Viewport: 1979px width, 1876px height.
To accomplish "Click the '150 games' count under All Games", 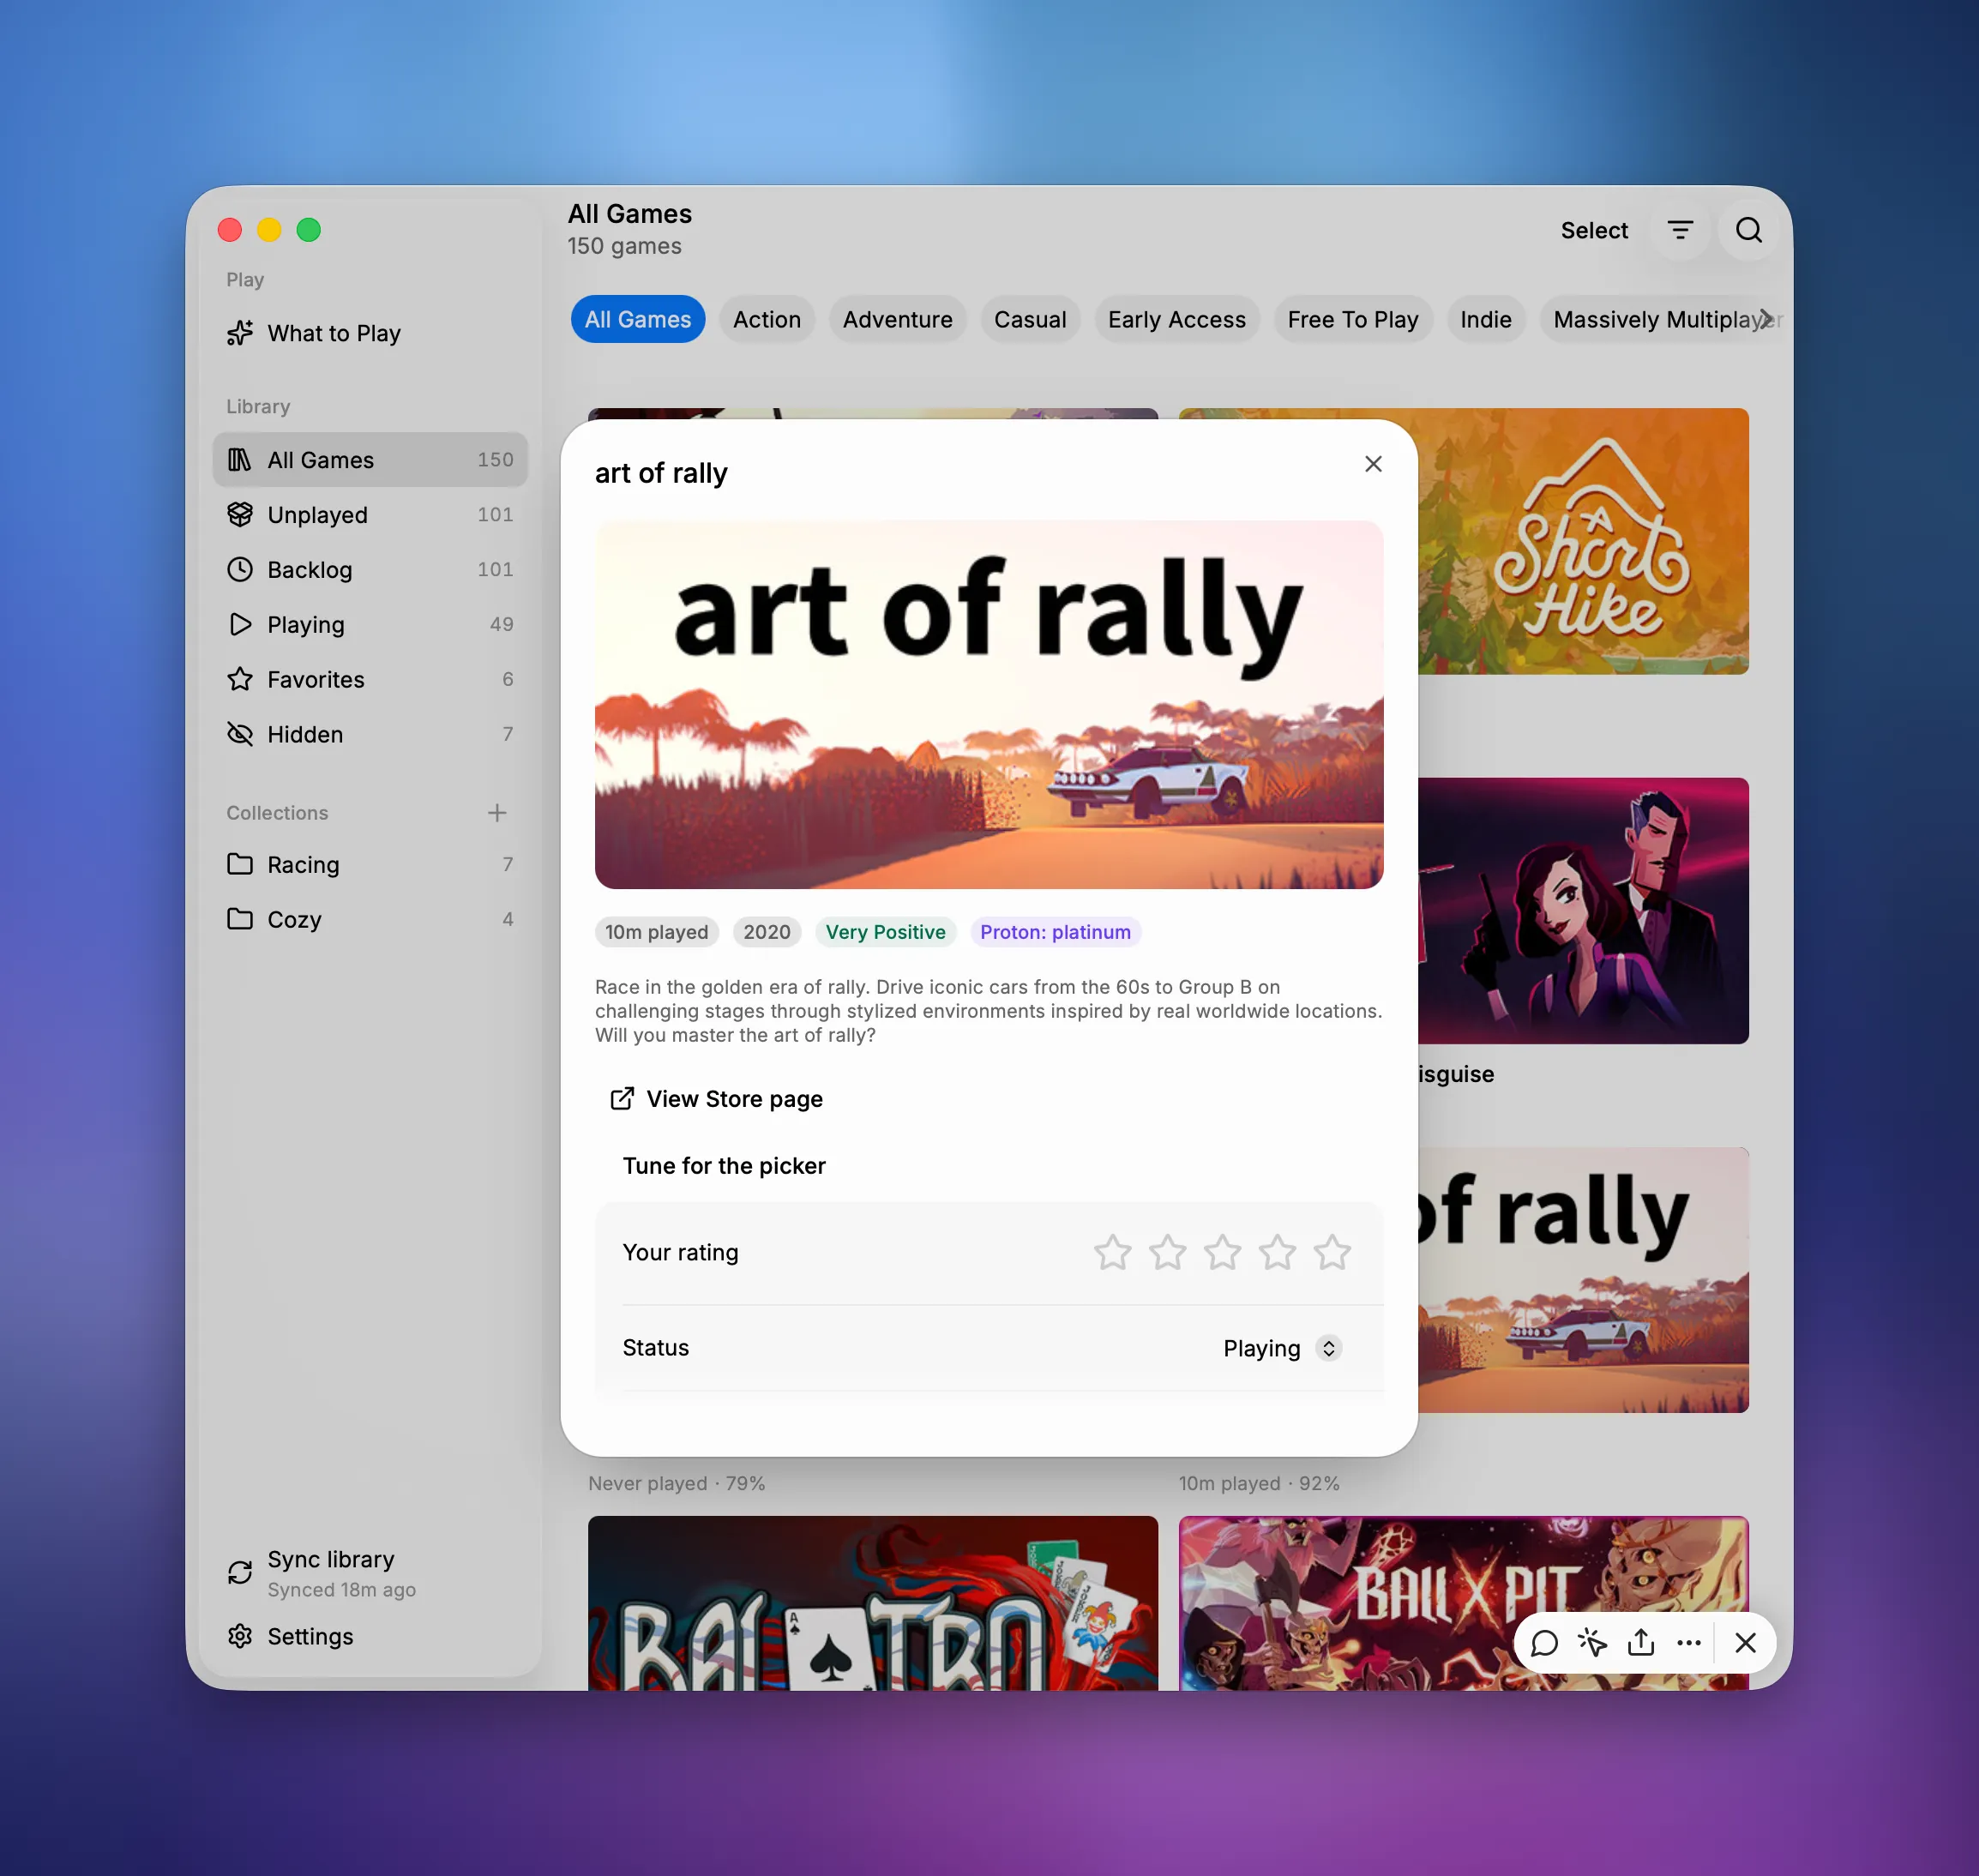I will click(625, 246).
